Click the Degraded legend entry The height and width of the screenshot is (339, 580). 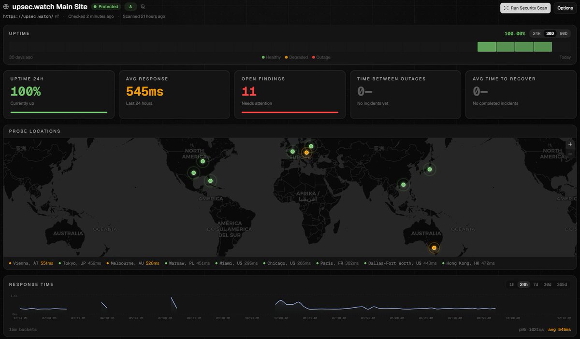click(x=296, y=57)
